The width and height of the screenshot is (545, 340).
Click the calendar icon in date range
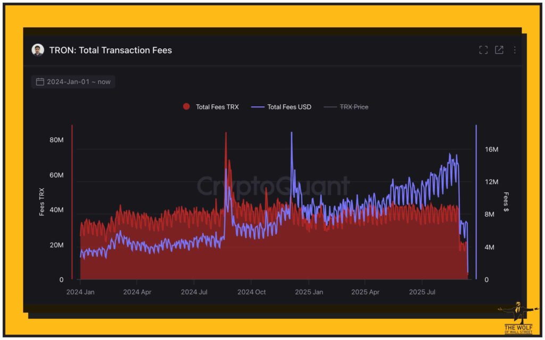pyautogui.click(x=40, y=82)
